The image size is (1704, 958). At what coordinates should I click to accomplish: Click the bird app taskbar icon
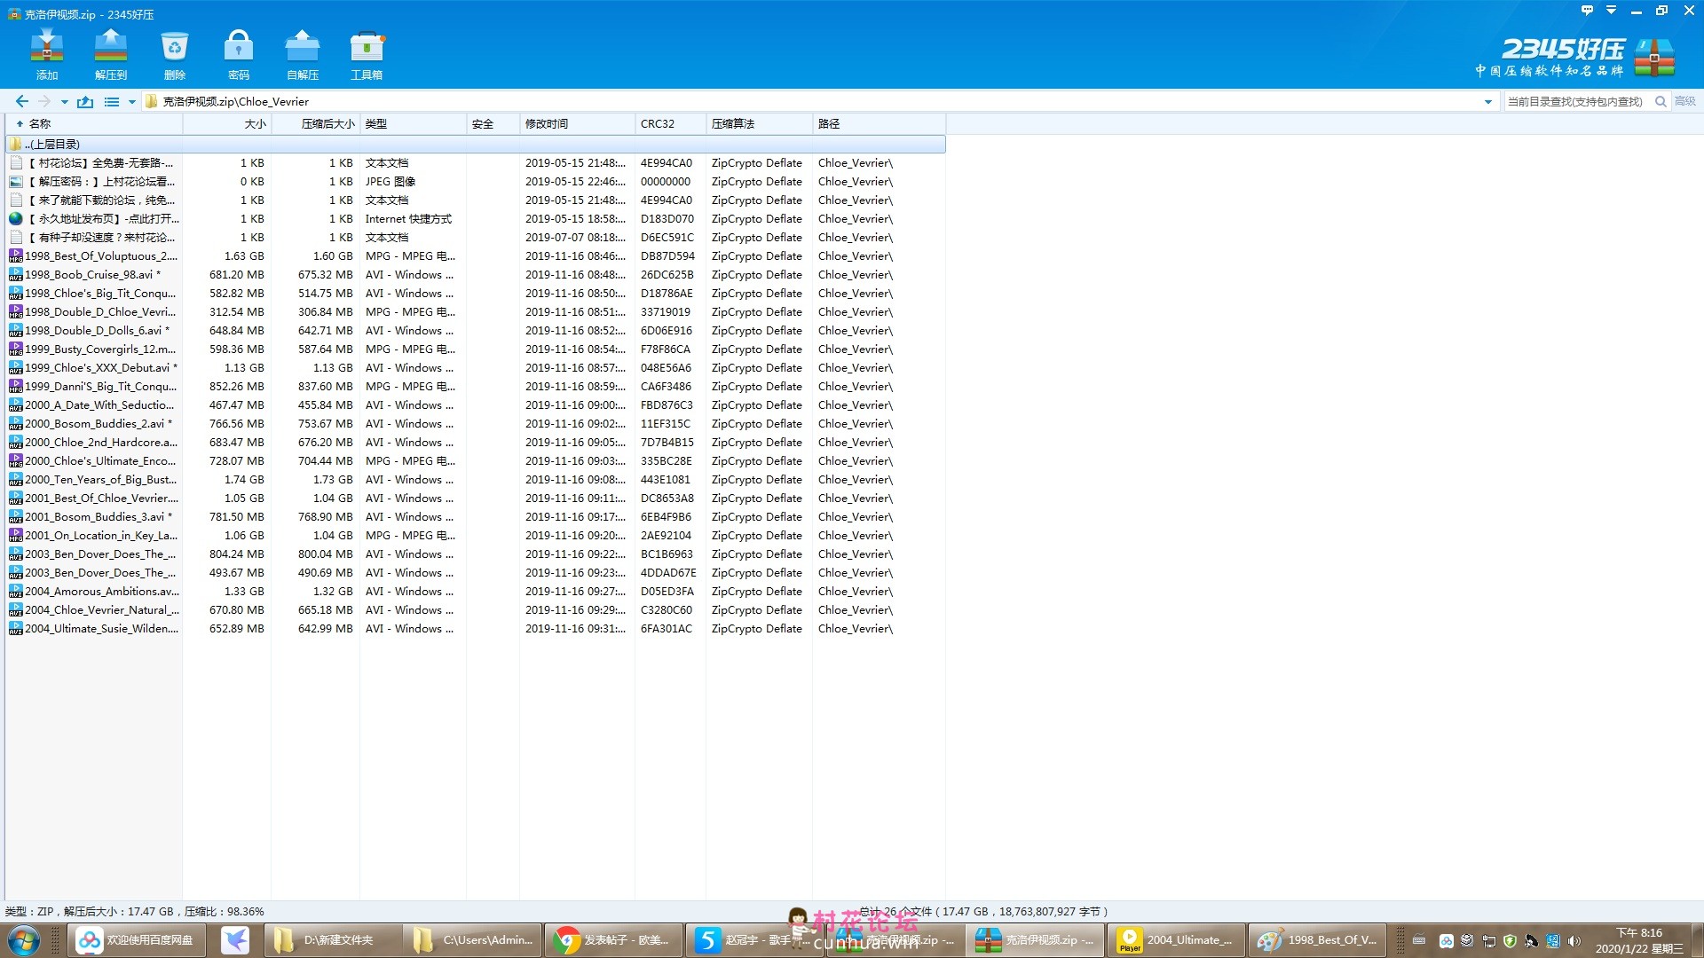click(x=235, y=940)
